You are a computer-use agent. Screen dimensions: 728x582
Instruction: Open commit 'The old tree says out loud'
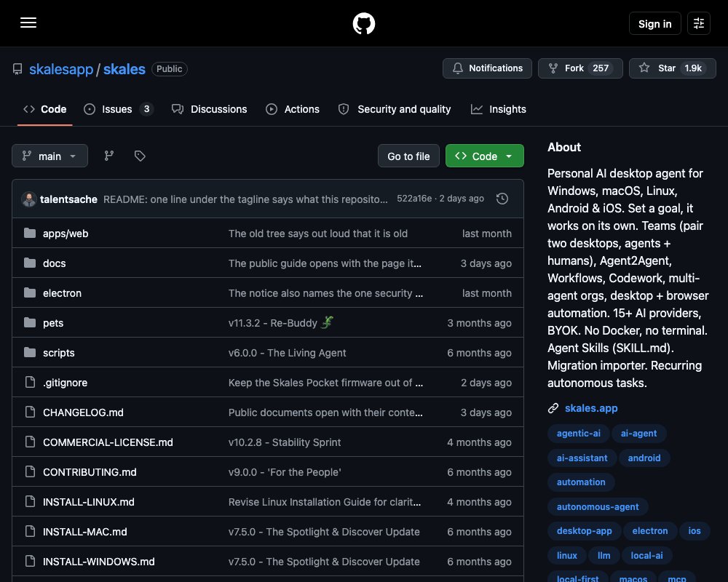click(x=318, y=234)
